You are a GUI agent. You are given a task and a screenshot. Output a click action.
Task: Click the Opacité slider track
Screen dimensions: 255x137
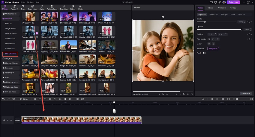click(219, 30)
